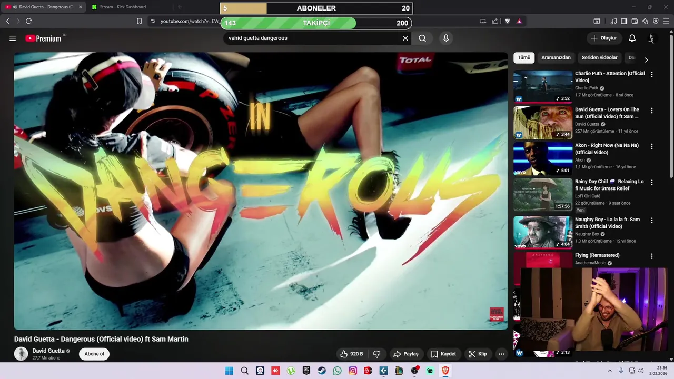This screenshot has width=674, height=379.
Task: Open options for Flying (Remastered) video
Action: tap(652, 256)
